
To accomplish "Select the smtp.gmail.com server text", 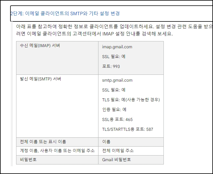I will tap(117, 80).
